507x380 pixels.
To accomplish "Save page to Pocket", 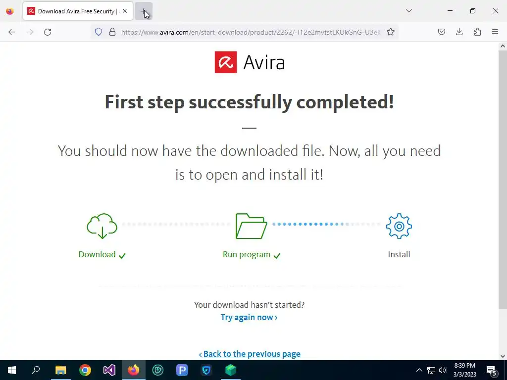I will (442, 32).
